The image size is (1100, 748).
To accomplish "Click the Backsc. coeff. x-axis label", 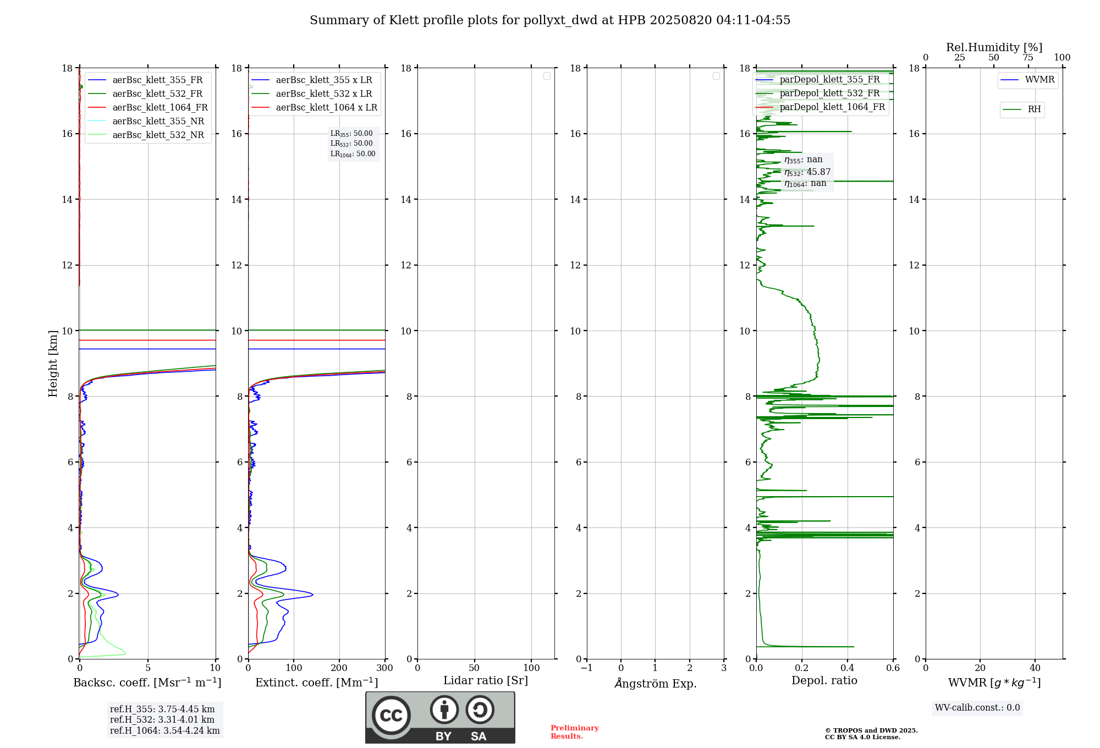I will 147,683.
